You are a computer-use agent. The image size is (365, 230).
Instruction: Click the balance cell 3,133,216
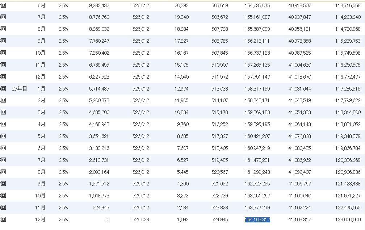(99, 148)
